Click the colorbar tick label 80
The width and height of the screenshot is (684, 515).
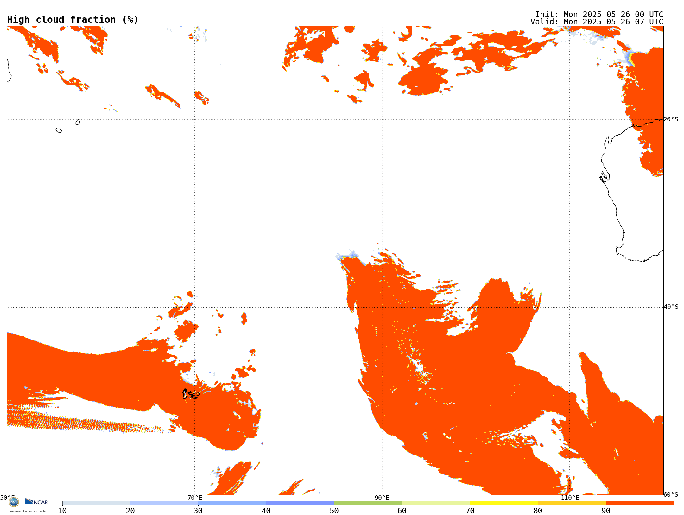(x=538, y=511)
